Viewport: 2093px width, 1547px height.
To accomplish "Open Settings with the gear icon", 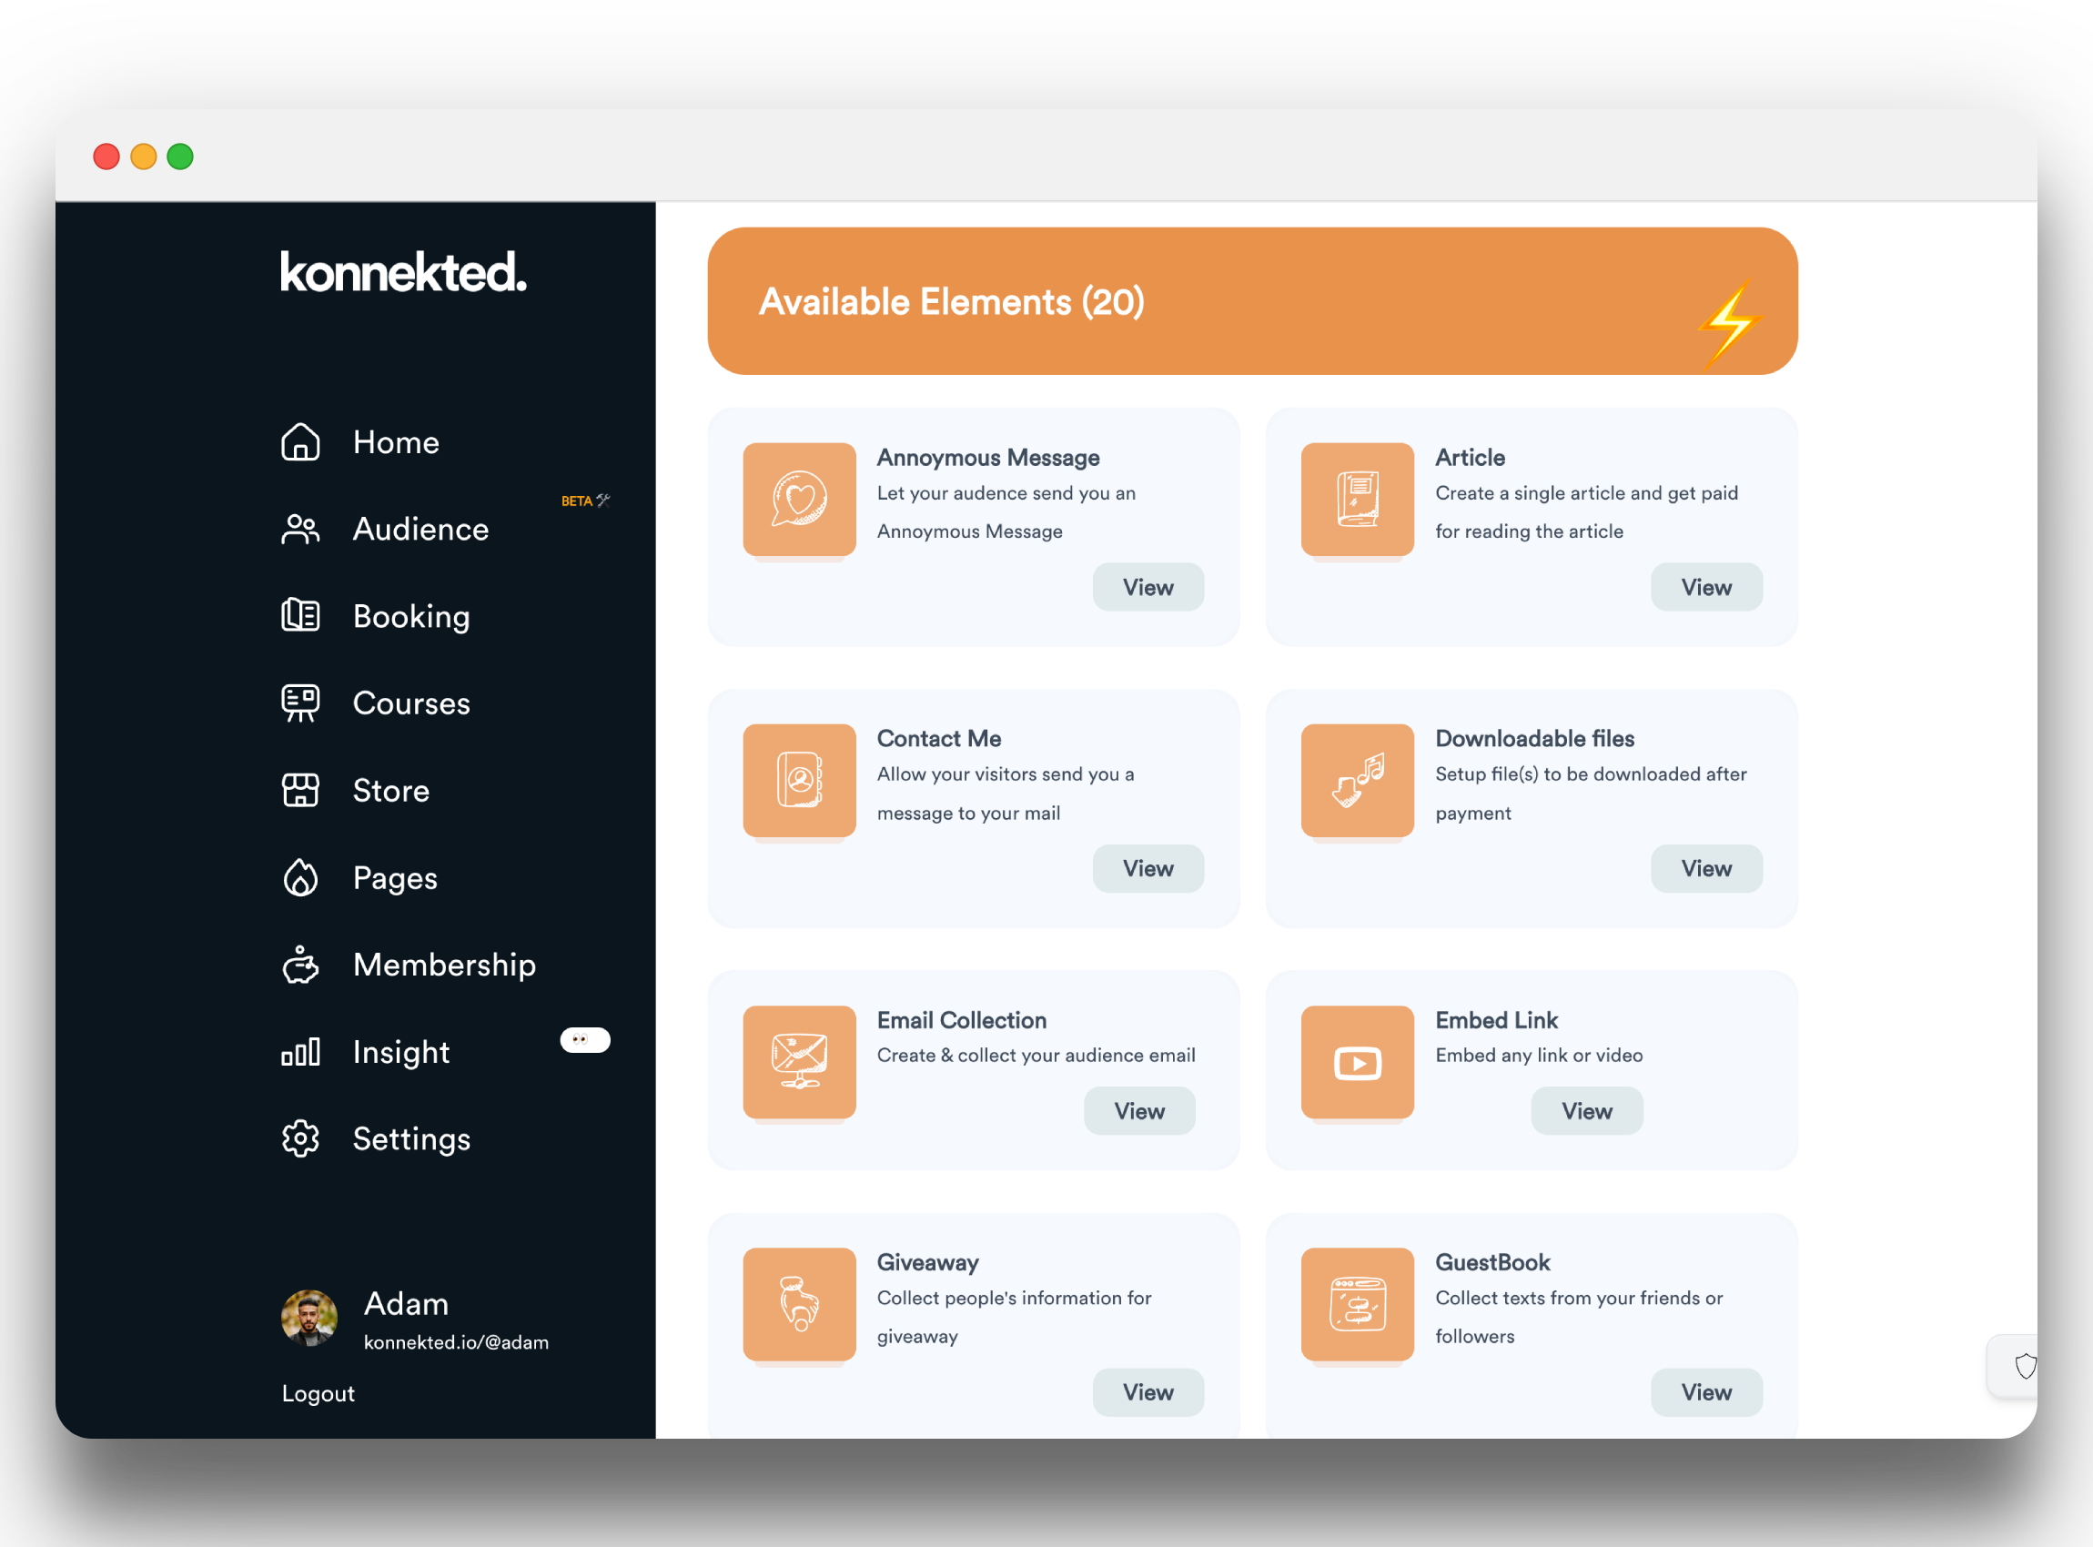I will [300, 1138].
